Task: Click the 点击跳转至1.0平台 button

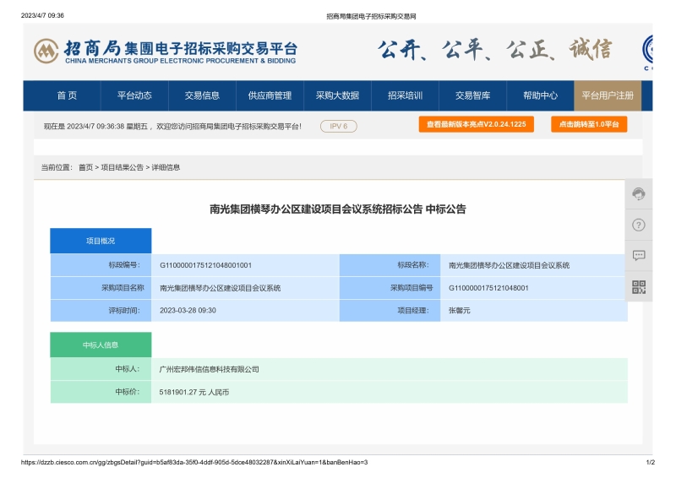Action: 589,124
